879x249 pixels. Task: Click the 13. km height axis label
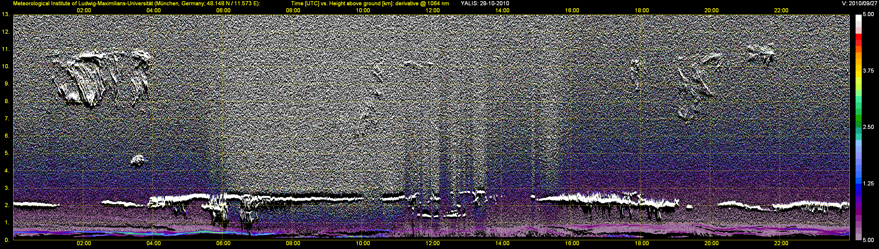[x=6, y=14]
